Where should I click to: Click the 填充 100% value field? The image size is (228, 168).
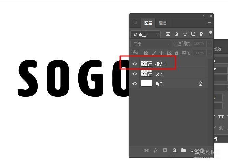pos(200,53)
